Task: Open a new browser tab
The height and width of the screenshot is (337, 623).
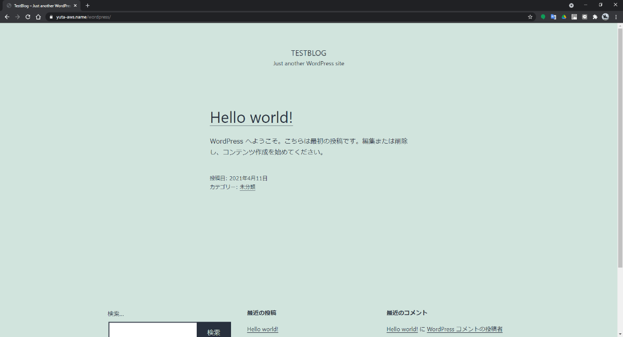Action: [87, 5]
